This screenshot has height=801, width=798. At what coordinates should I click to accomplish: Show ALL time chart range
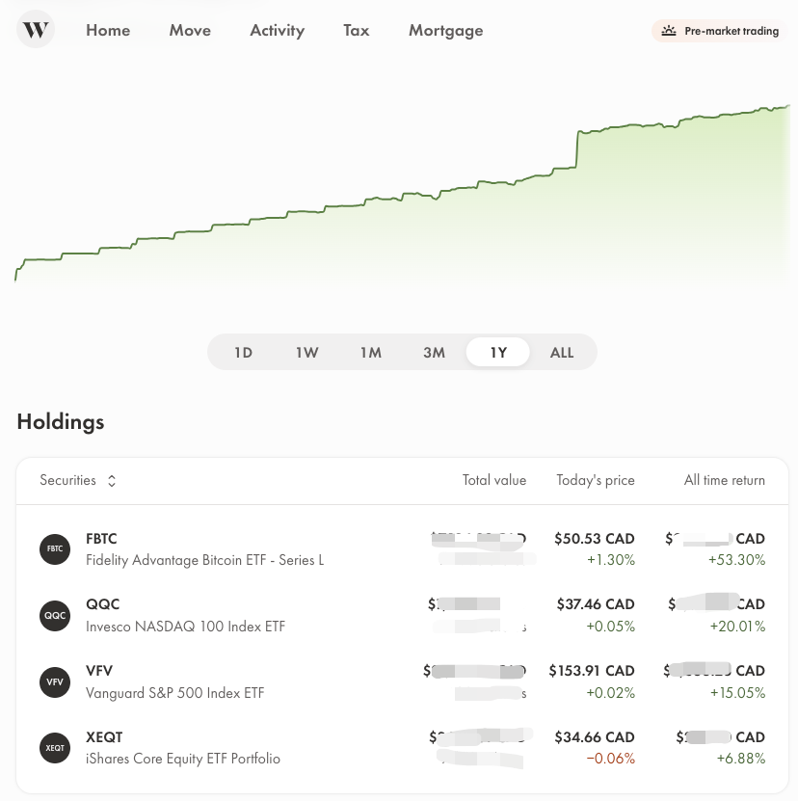[562, 353]
